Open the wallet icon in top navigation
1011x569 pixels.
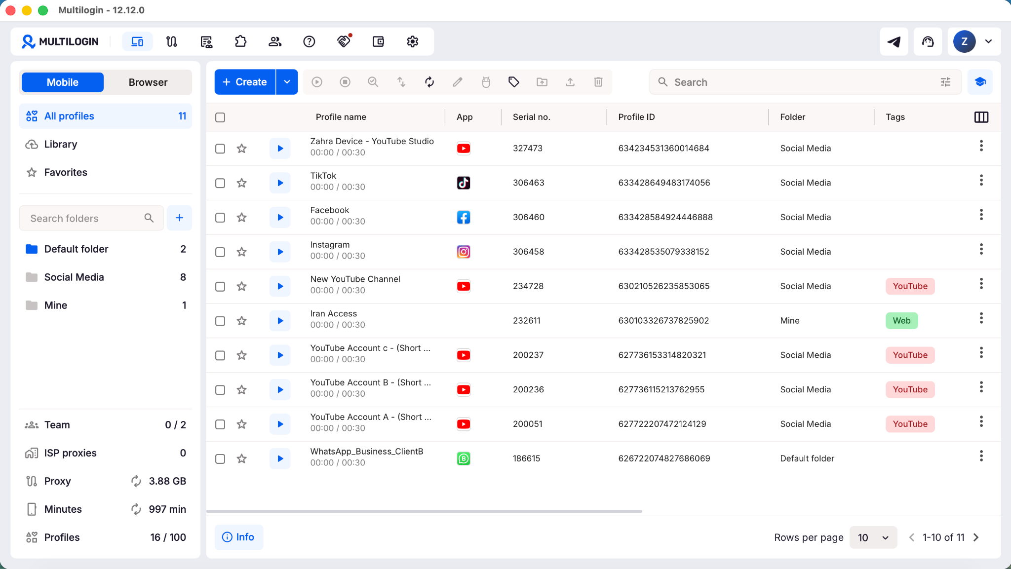coord(378,41)
